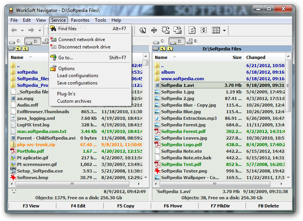
Task: Click the refresh page toolbar icon
Action: pos(192,30)
